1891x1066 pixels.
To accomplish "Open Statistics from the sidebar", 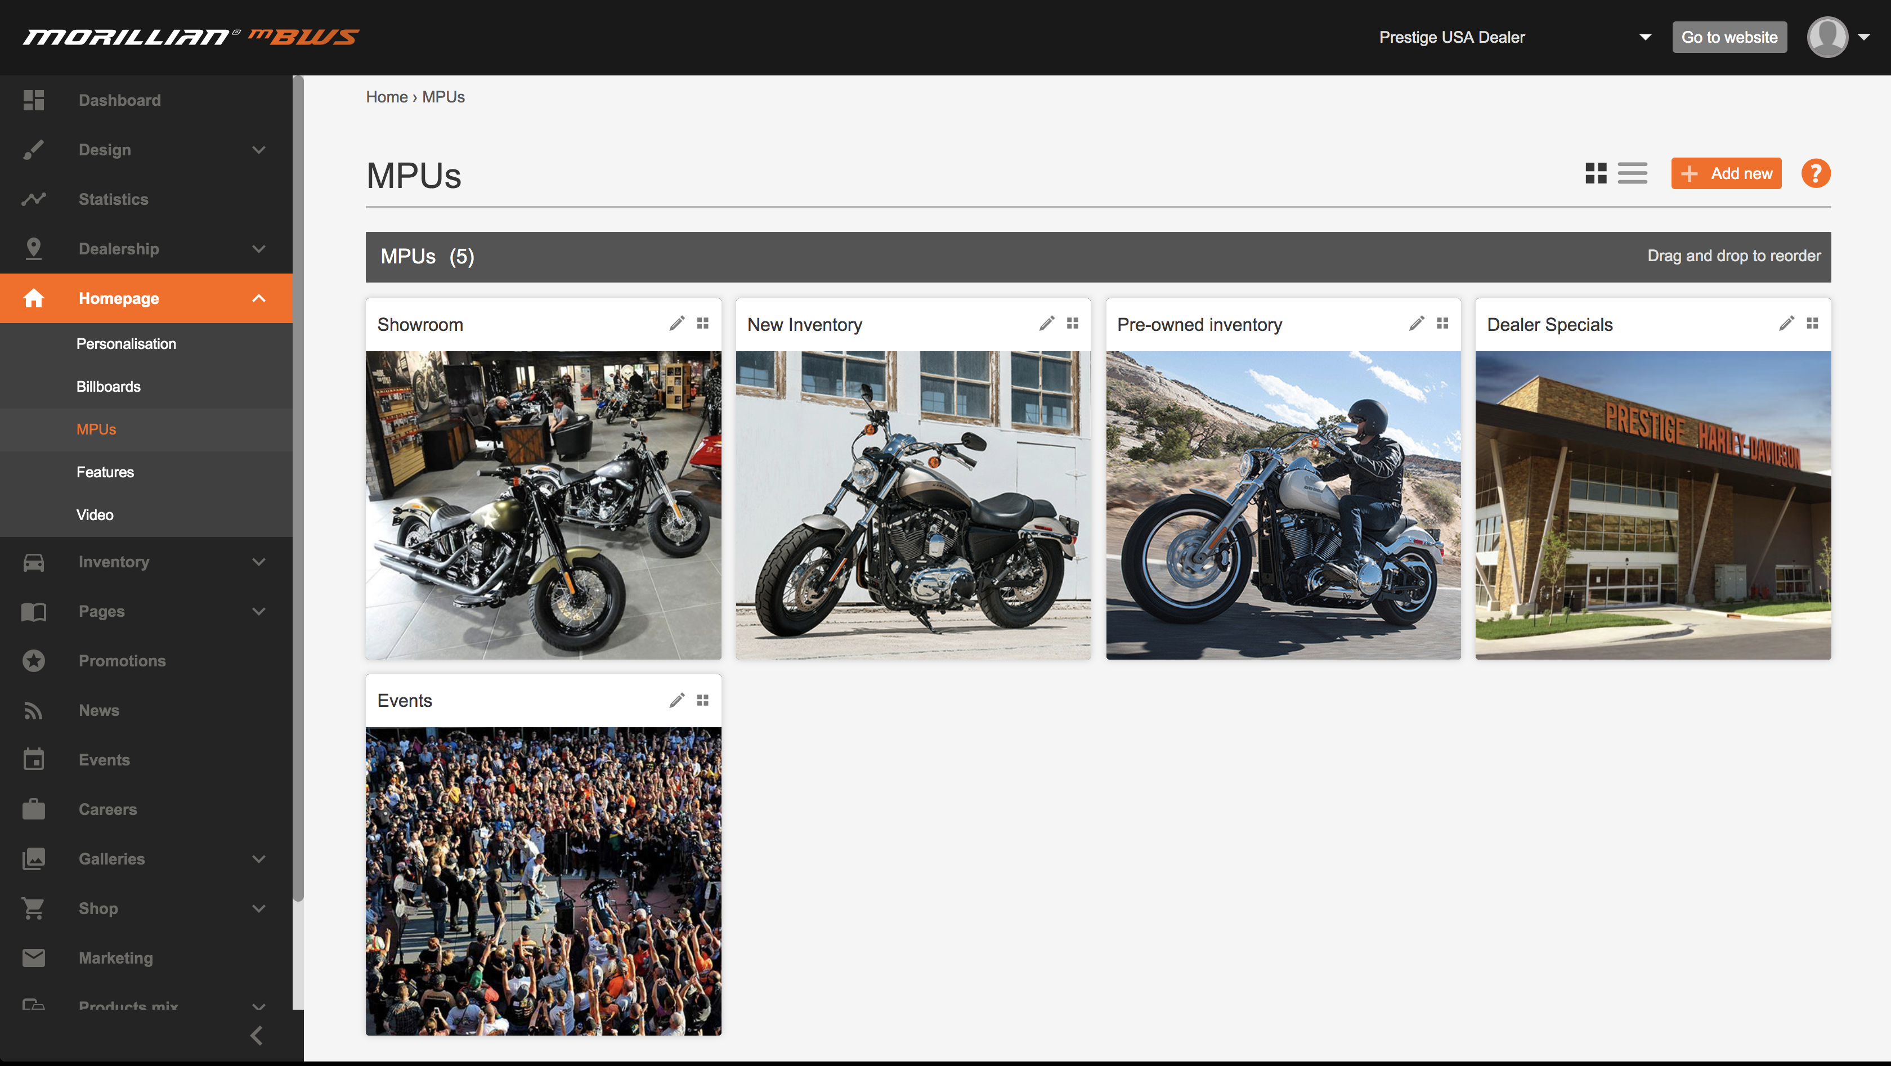I will click(113, 199).
